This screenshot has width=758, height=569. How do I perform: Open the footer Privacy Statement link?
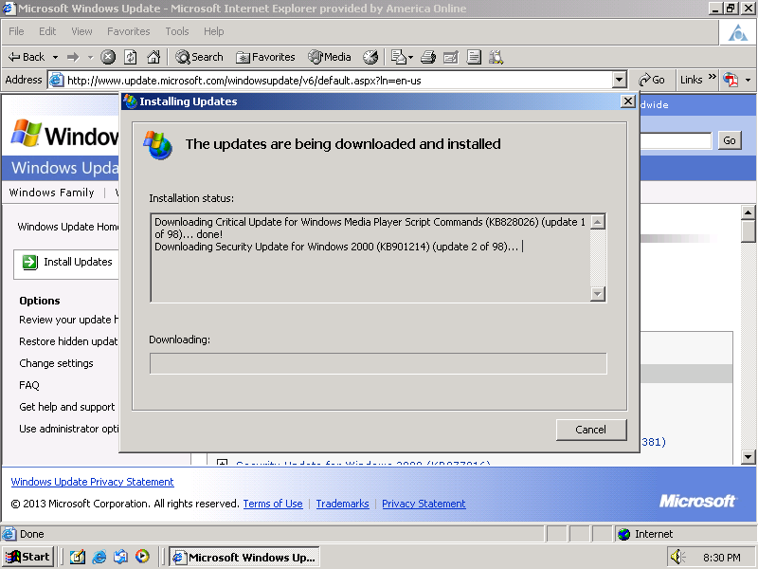(x=424, y=504)
